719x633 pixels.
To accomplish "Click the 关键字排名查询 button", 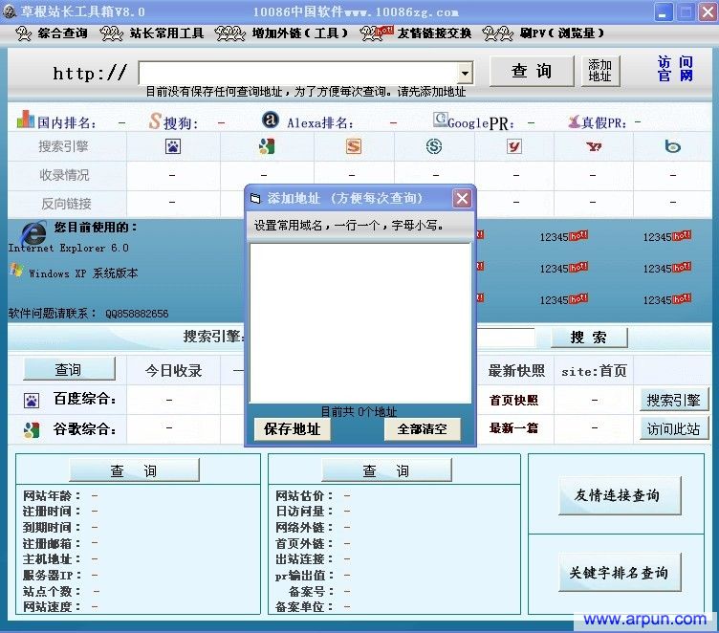I will pos(619,573).
